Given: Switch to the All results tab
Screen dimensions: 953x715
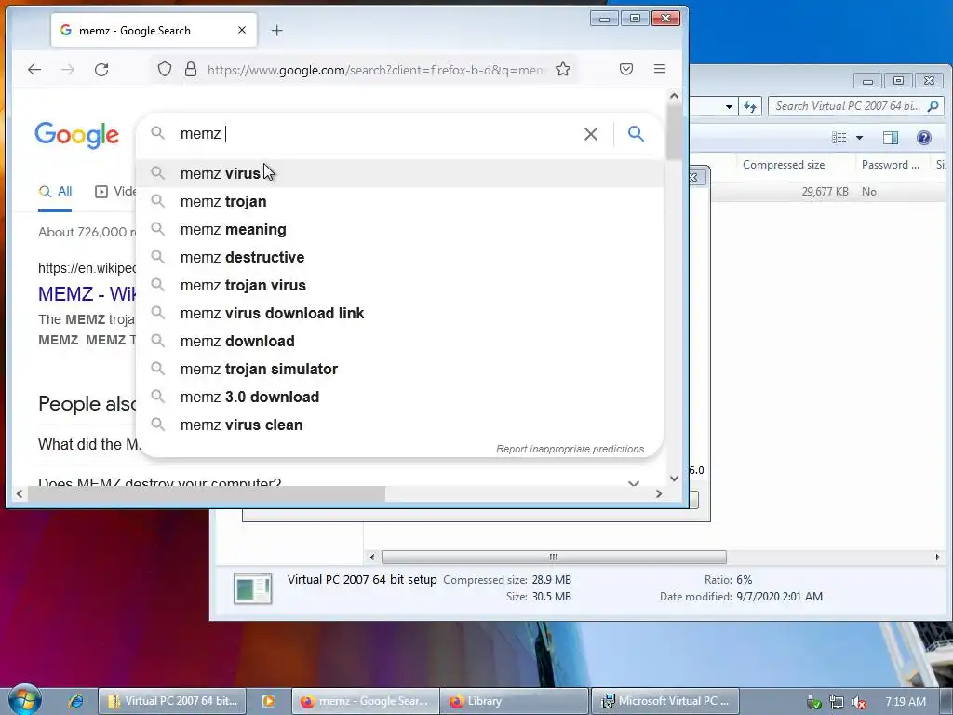Looking at the screenshot, I should tap(55, 192).
